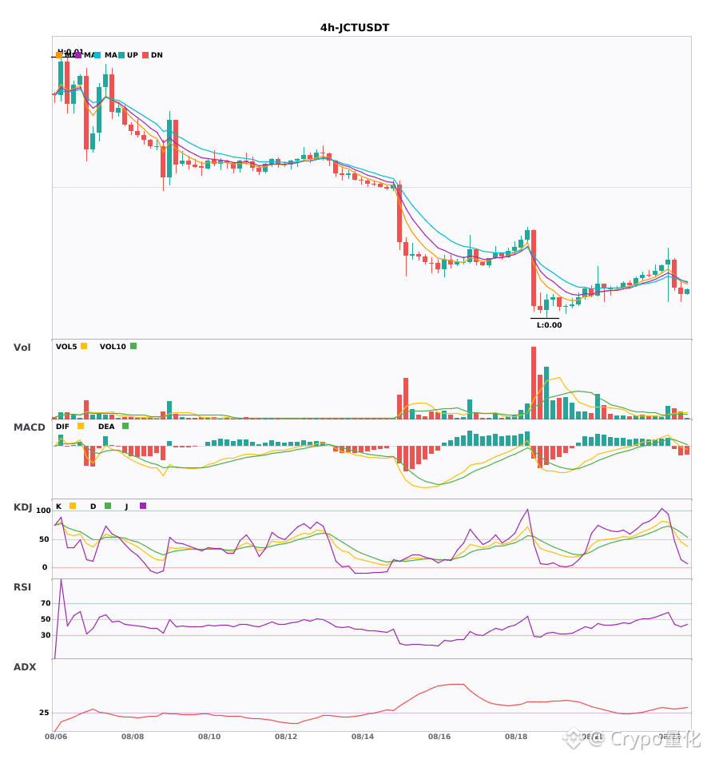The height and width of the screenshot is (759, 707).
Task: Click the DIF legend label
Action: pos(62,427)
